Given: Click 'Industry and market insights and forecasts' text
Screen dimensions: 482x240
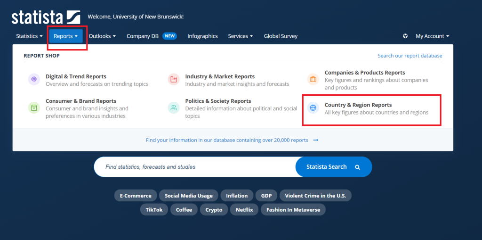Looking at the screenshot, I should pos(237,84).
